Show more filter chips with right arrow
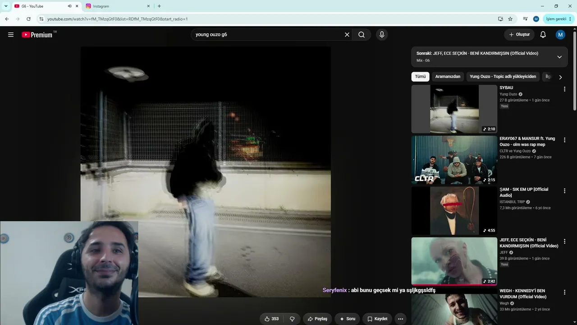 560,77
